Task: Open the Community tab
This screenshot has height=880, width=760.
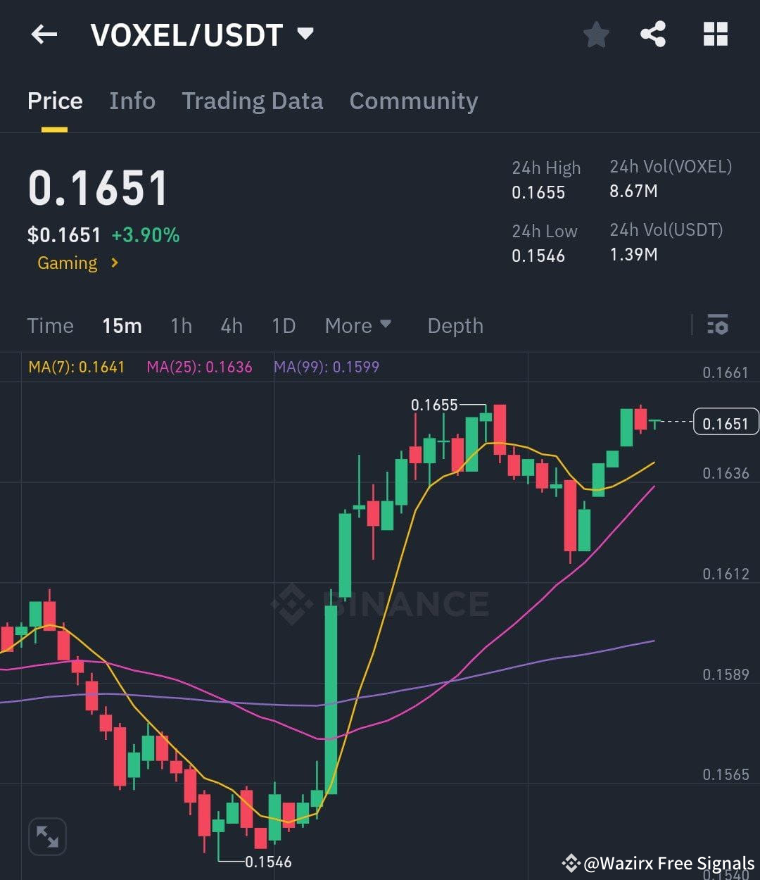Action: [x=413, y=101]
